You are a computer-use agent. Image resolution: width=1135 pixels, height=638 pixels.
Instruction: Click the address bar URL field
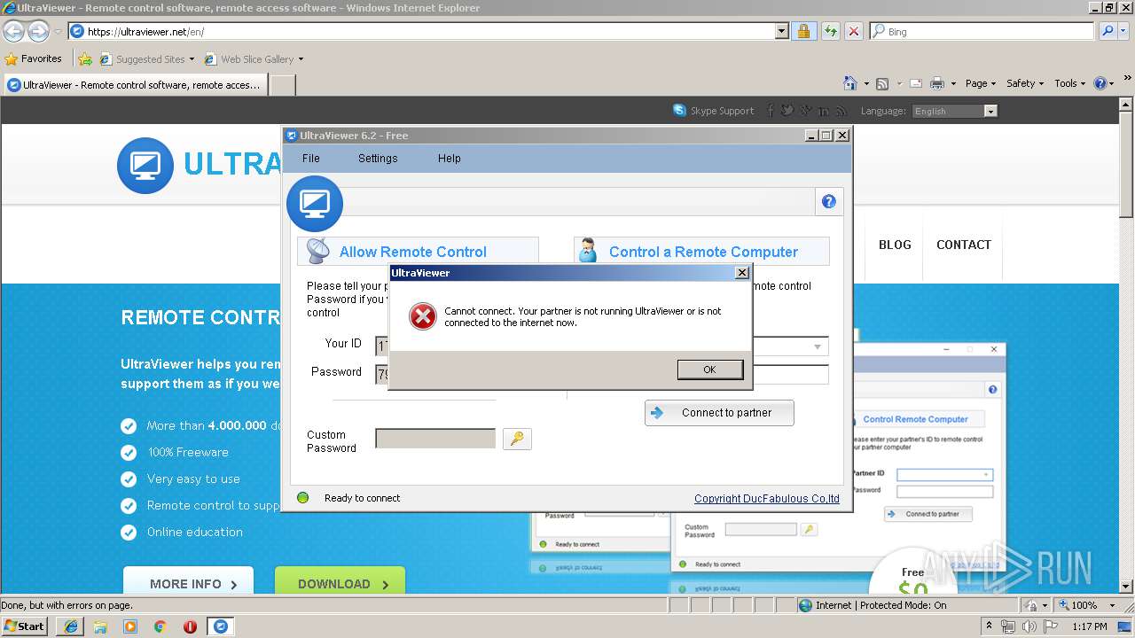[422, 31]
